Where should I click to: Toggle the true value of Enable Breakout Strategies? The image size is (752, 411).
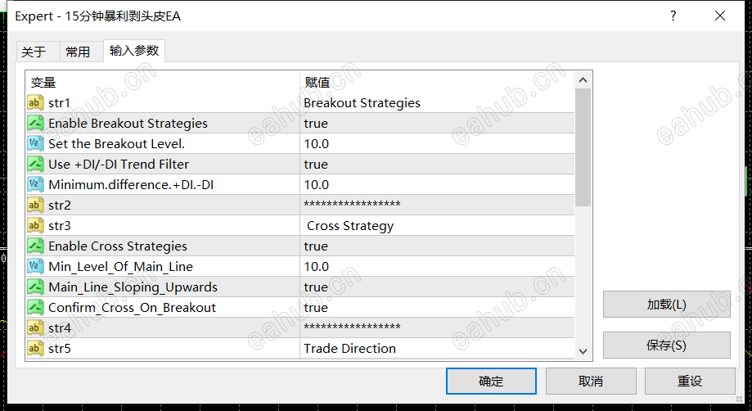click(x=316, y=124)
